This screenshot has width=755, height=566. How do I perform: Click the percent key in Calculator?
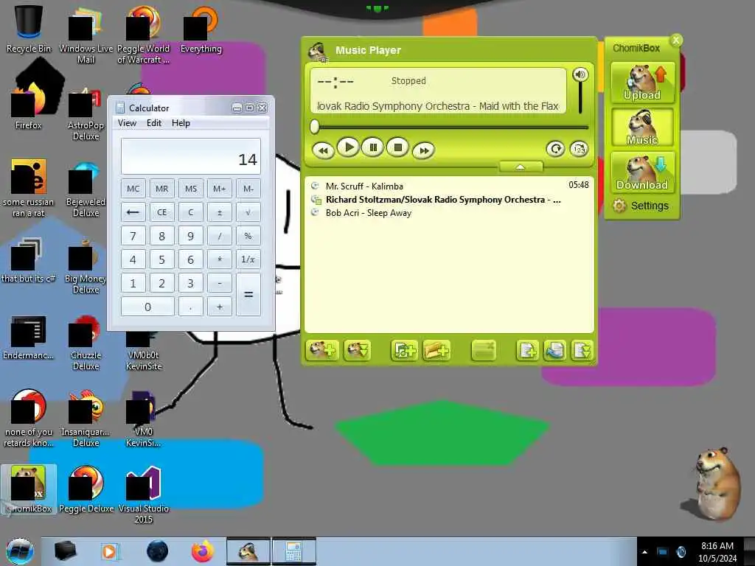point(248,236)
